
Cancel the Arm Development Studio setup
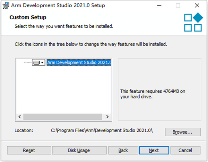[x=185, y=150]
